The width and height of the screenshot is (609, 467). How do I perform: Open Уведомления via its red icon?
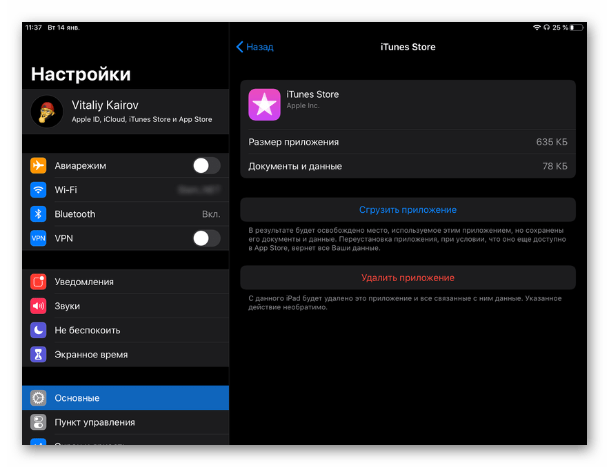click(38, 282)
